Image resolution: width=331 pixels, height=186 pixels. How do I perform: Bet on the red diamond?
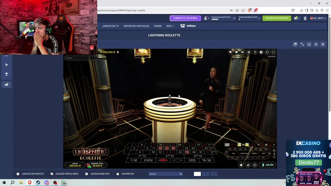tap(163, 160)
